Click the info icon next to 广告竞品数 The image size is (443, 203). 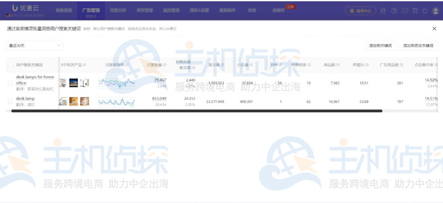[401, 65]
